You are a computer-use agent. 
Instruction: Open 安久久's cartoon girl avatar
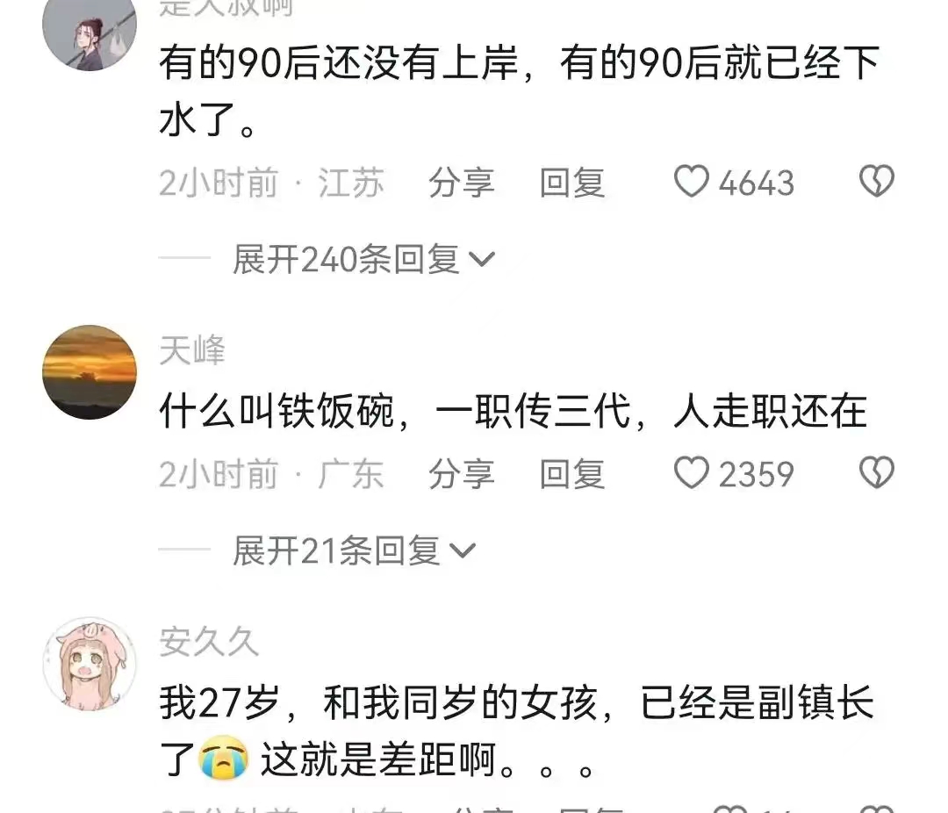(x=90, y=664)
